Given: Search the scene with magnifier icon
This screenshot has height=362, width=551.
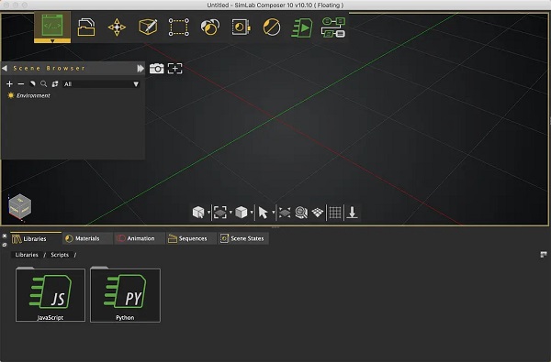Looking at the screenshot, I should point(43,83).
